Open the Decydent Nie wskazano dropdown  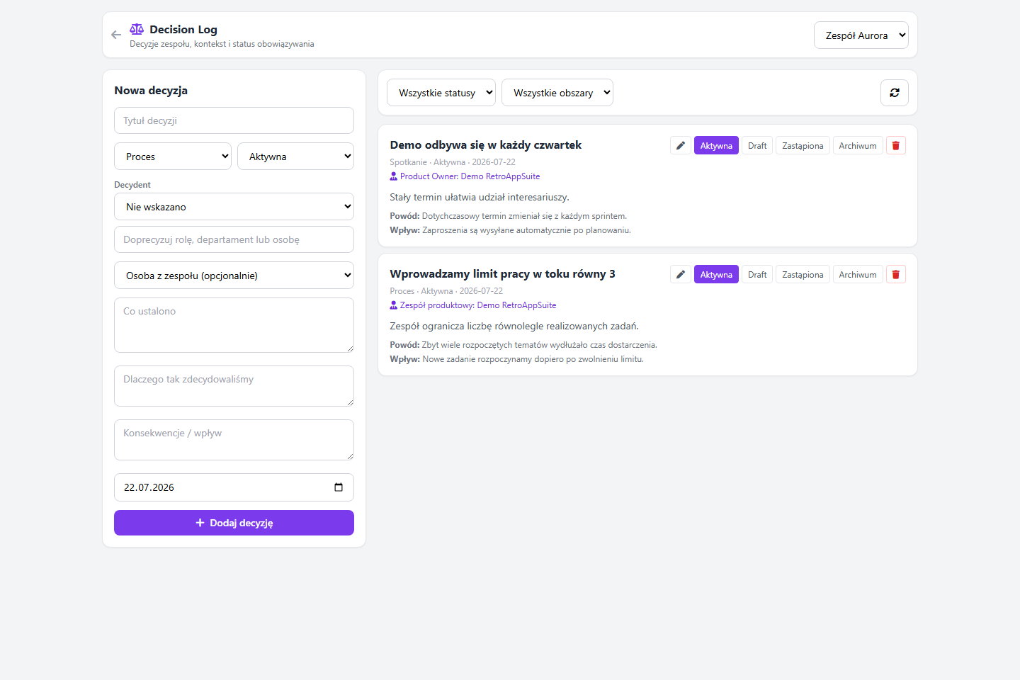click(x=234, y=207)
